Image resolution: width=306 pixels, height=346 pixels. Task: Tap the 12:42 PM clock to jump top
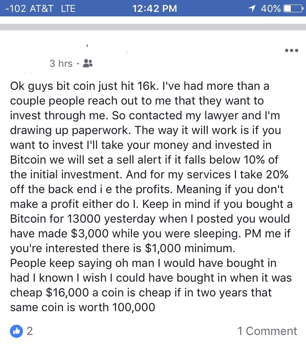click(x=154, y=8)
